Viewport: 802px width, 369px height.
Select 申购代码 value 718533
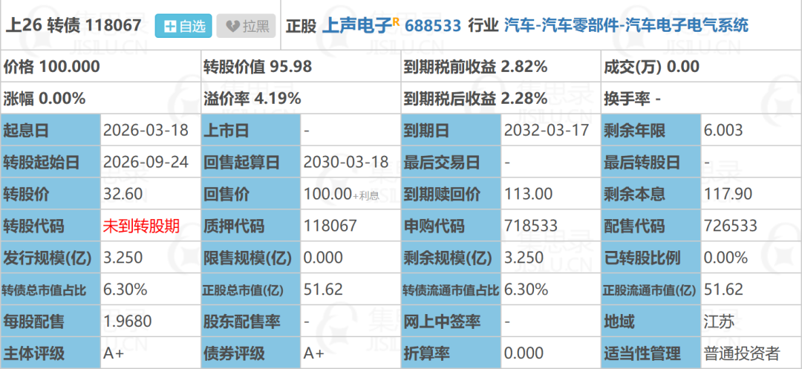531,226
